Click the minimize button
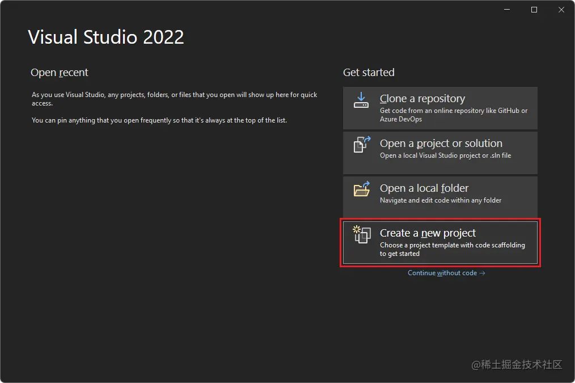 (506, 9)
